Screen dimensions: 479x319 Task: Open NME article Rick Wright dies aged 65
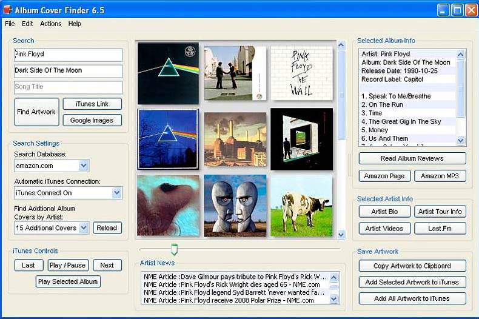(x=235, y=284)
